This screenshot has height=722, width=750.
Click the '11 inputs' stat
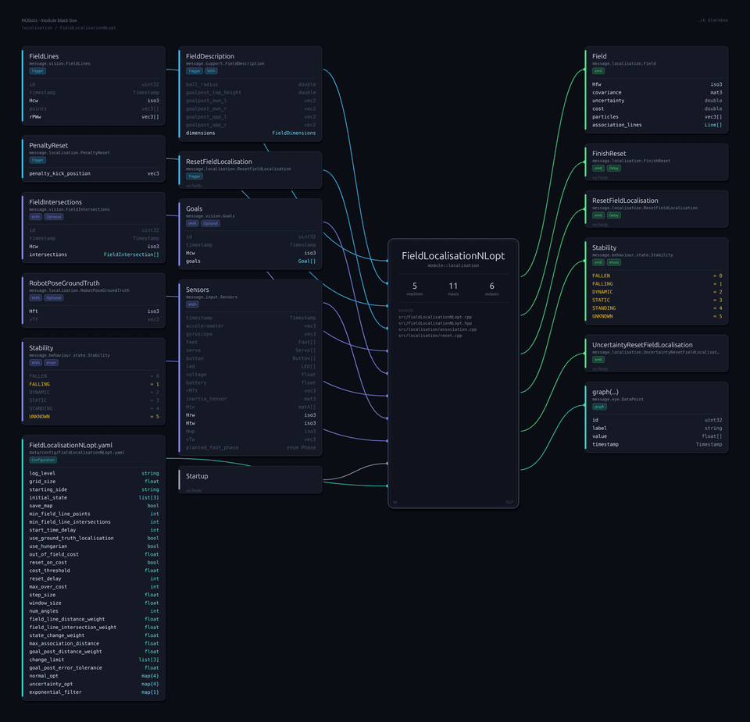(x=453, y=289)
